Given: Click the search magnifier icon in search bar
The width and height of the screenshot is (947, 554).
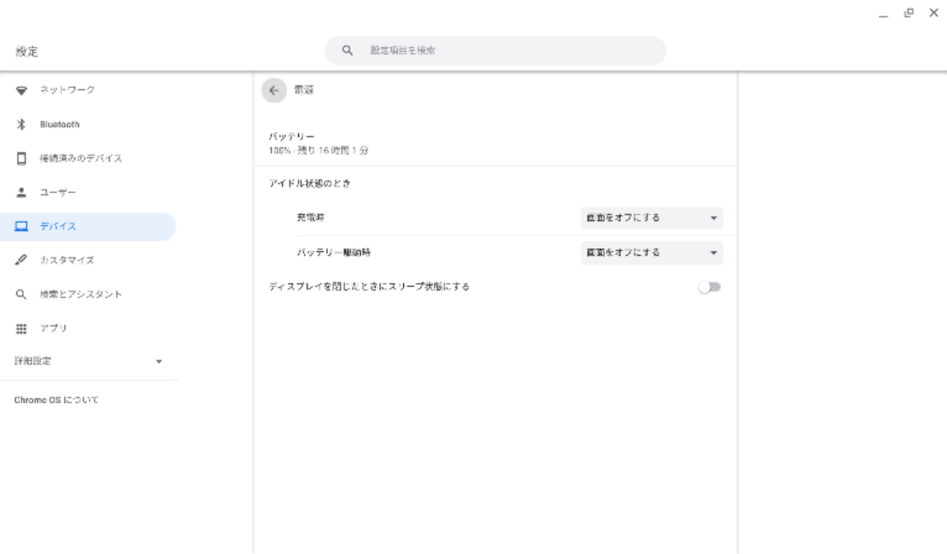Looking at the screenshot, I should 348,51.
